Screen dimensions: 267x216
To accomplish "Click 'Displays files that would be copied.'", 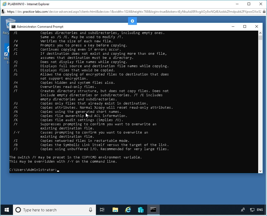I will (78, 70).
